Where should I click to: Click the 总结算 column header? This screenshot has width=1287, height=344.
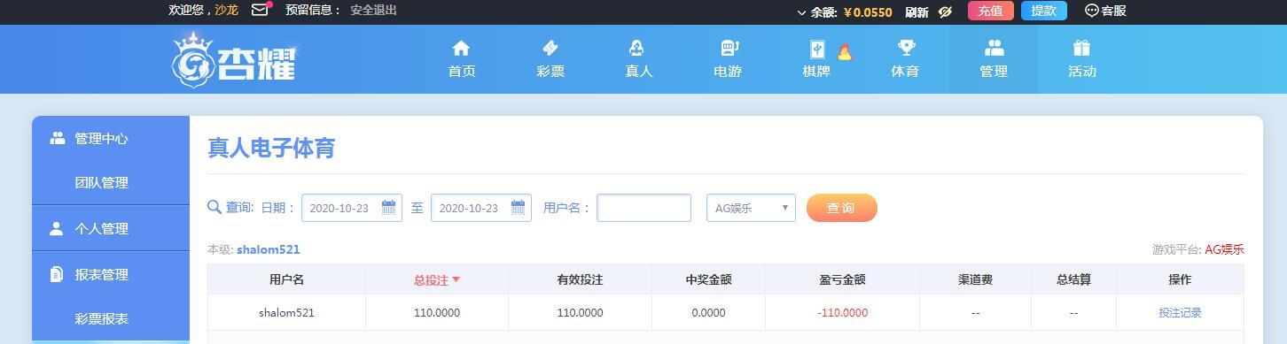[1073, 279]
